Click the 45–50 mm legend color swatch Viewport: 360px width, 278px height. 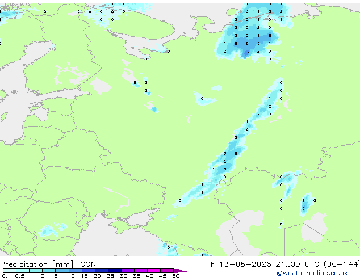(167, 271)
